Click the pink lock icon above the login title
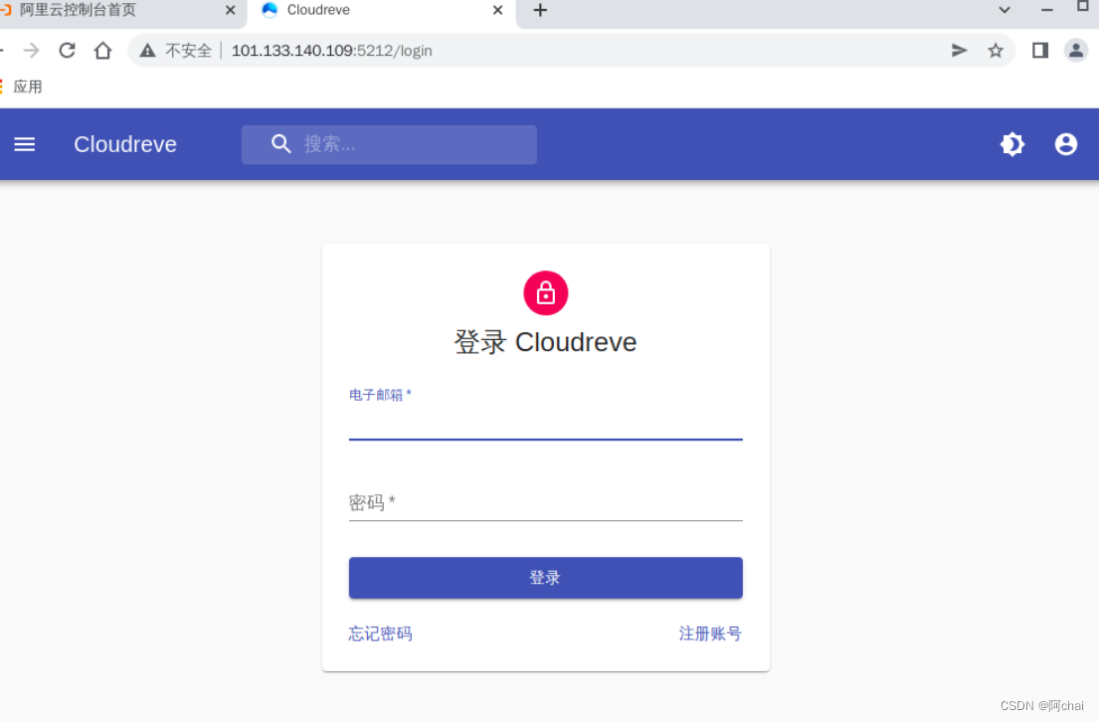 pos(545,292)
